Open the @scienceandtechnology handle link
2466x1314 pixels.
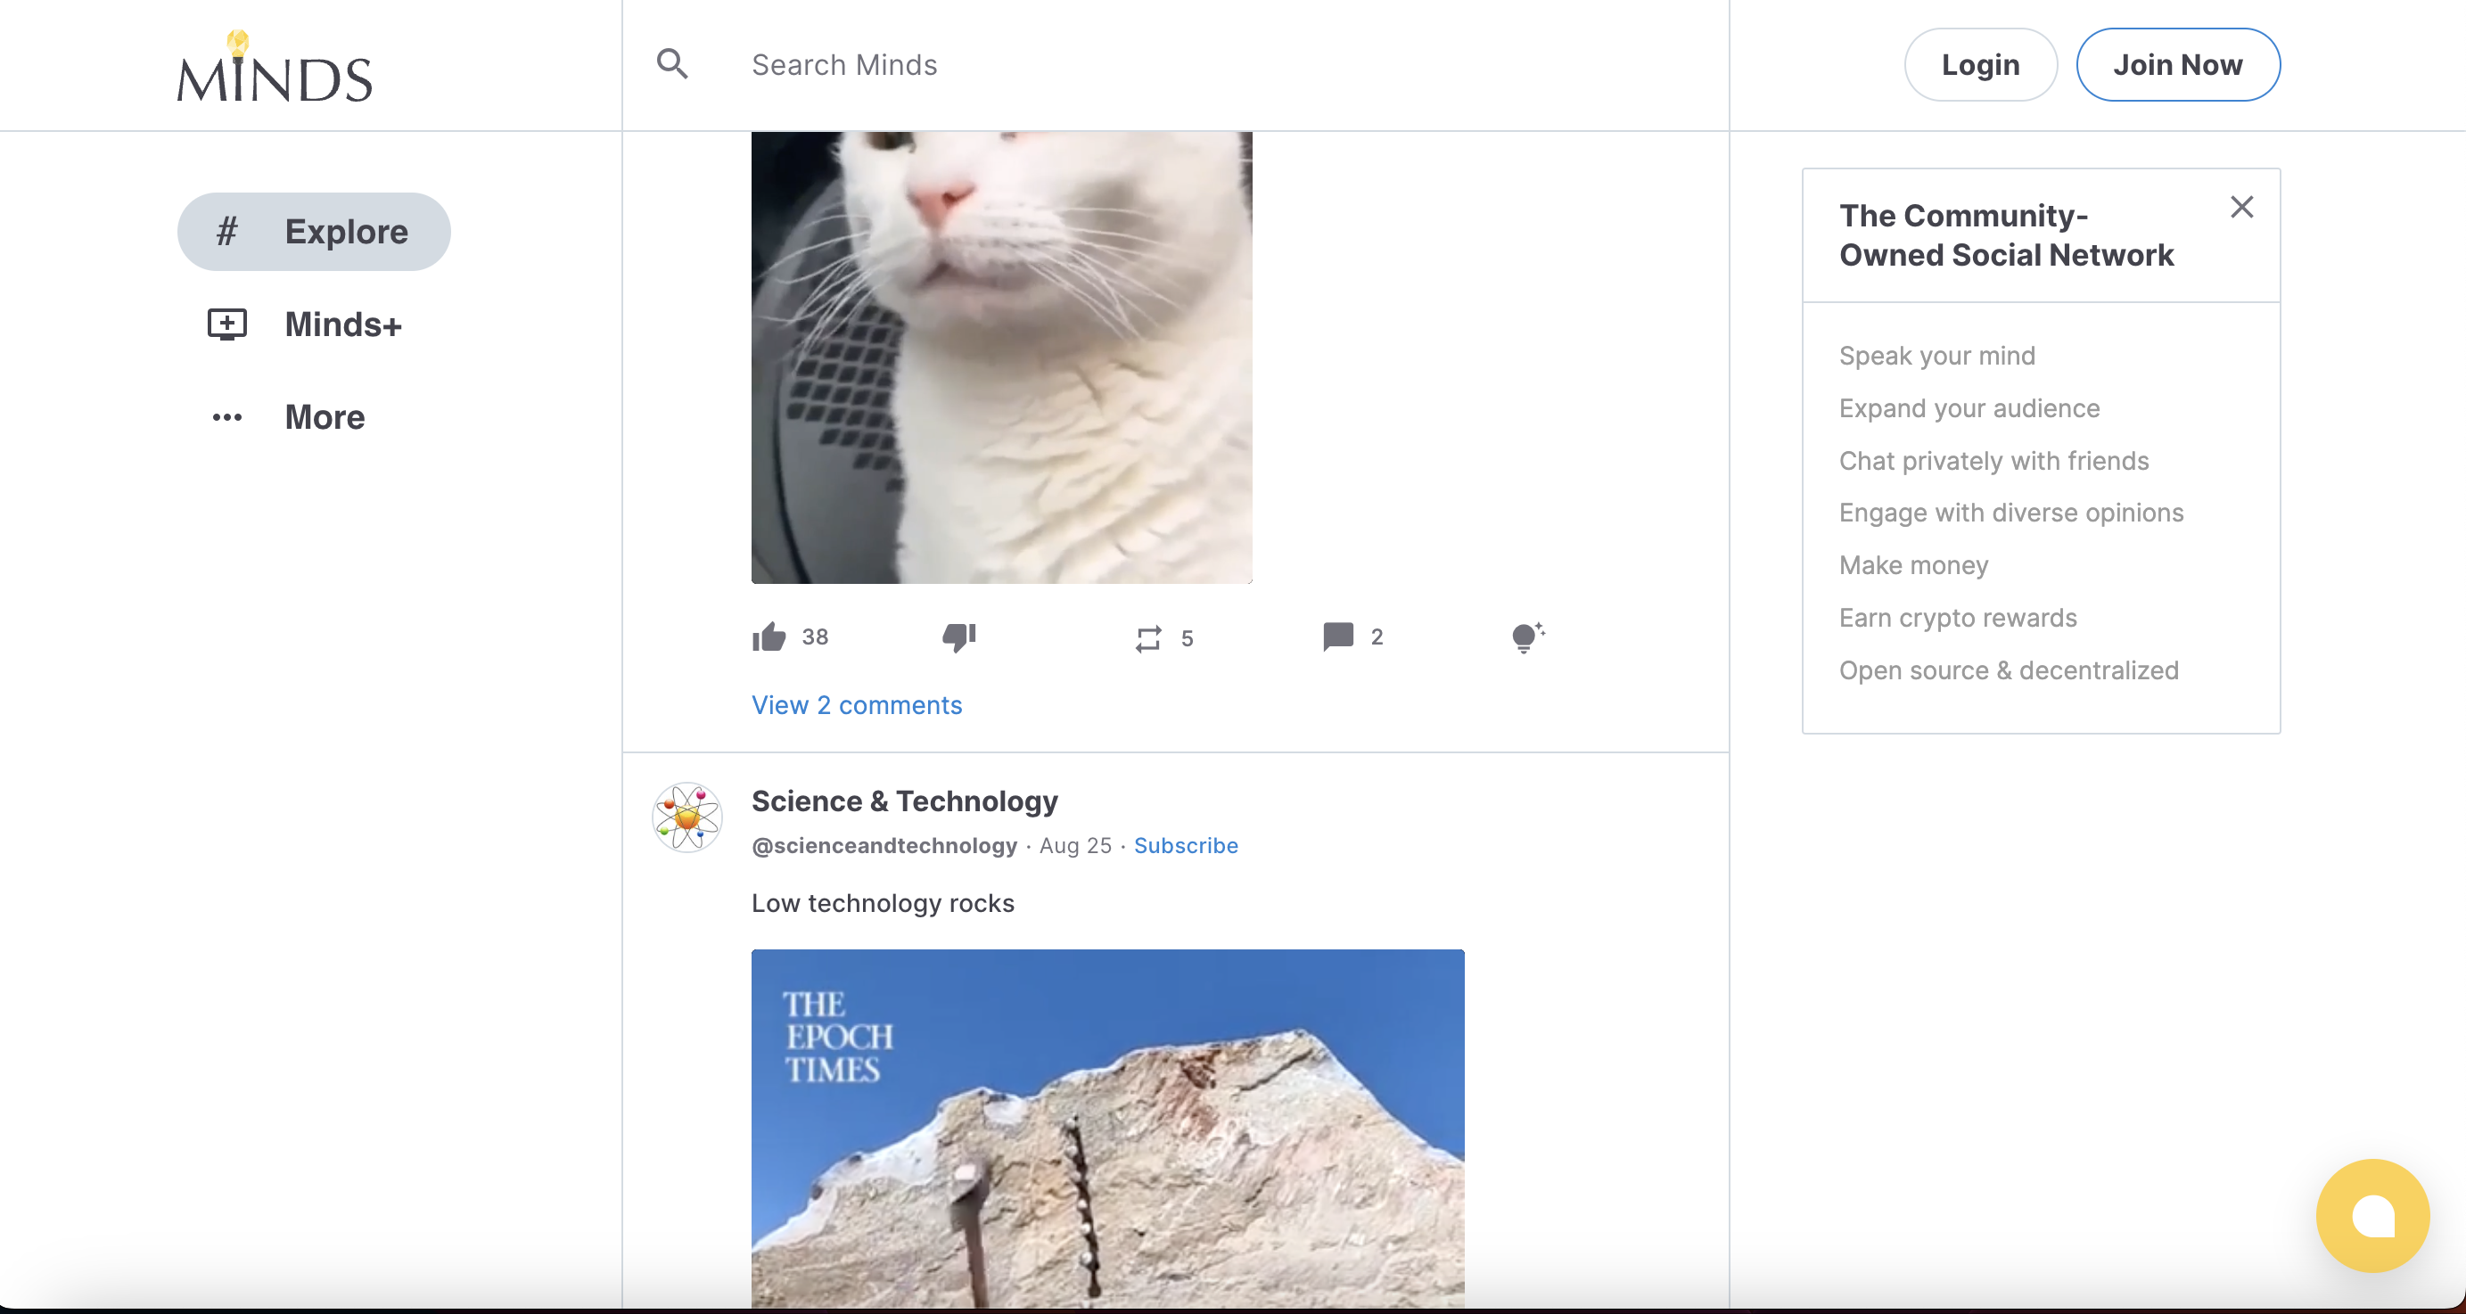click(884, 845)
